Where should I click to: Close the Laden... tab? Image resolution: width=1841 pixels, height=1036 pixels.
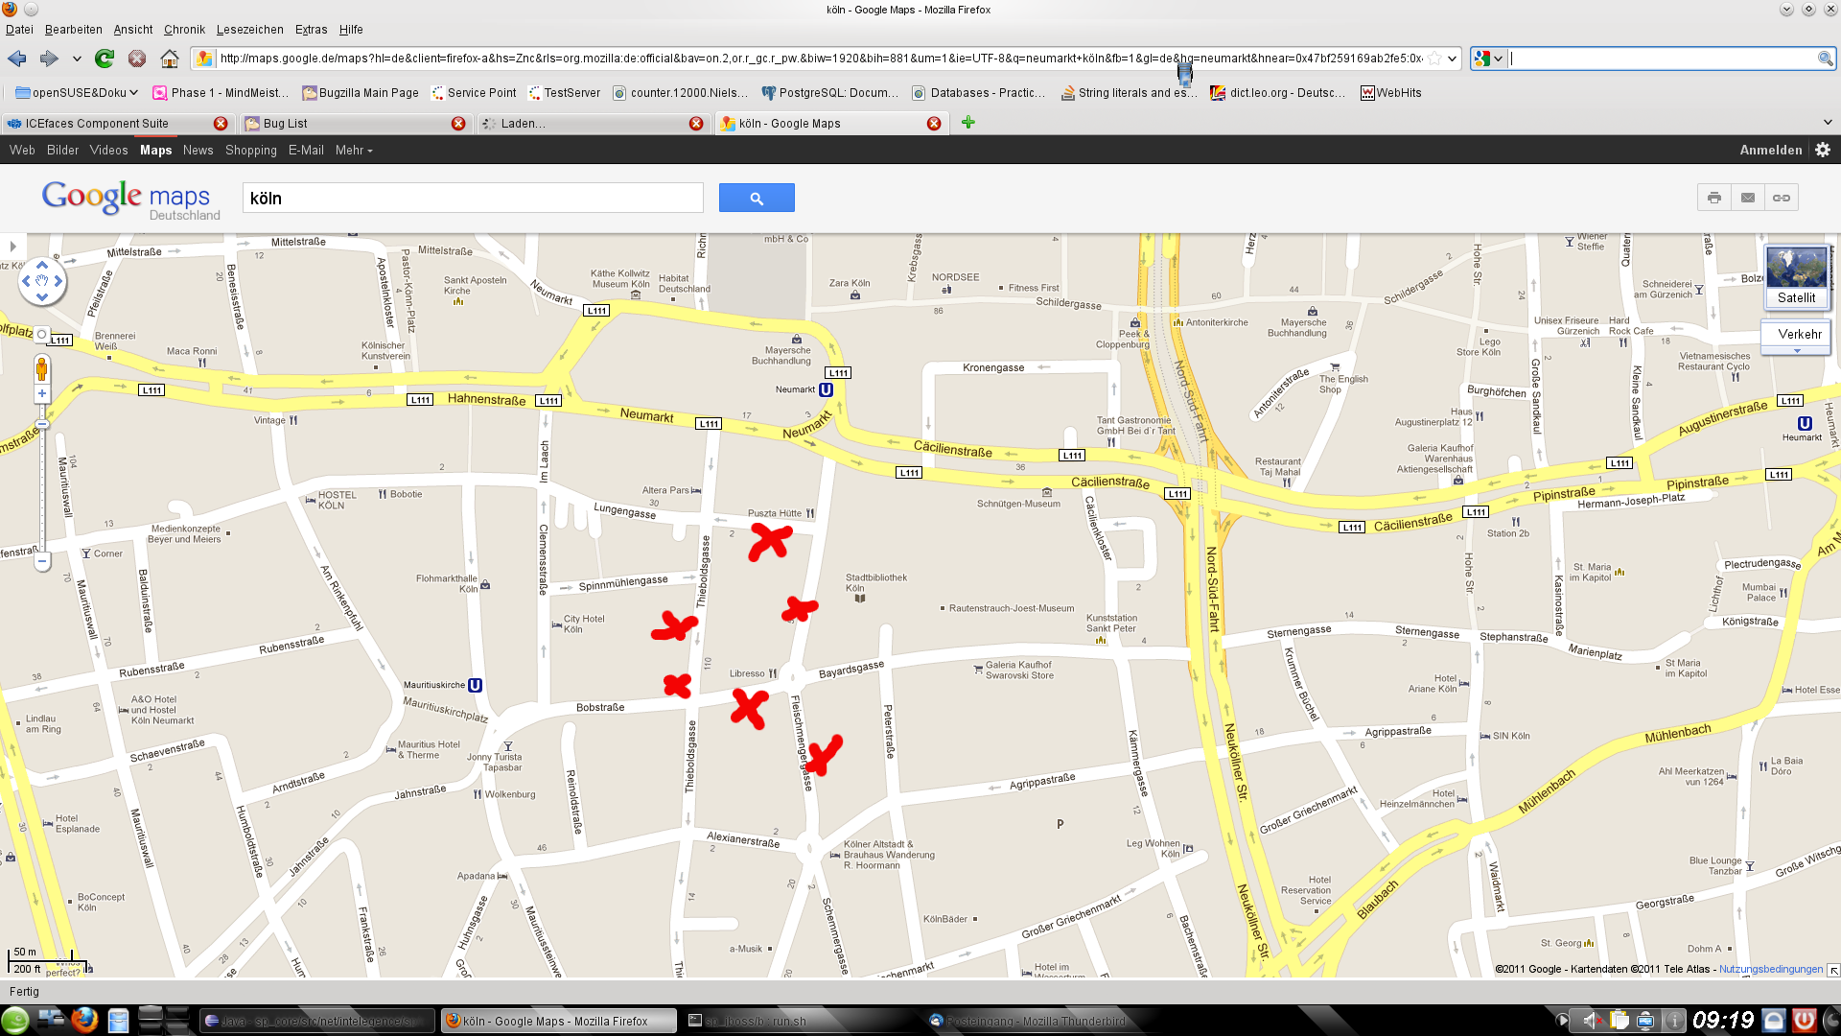coord(696,124)
